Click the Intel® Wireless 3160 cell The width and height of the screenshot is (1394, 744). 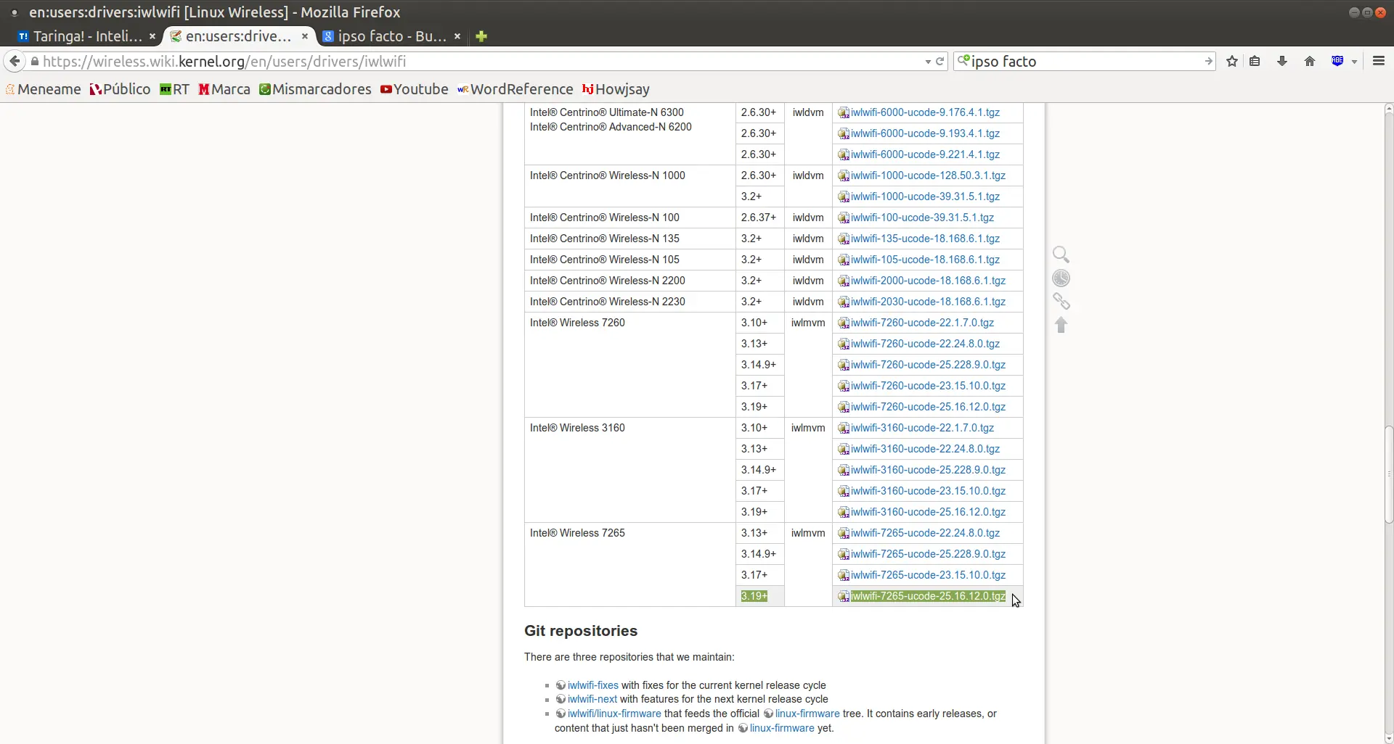(629, 470)
